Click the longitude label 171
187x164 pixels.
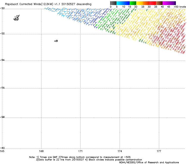81,151
